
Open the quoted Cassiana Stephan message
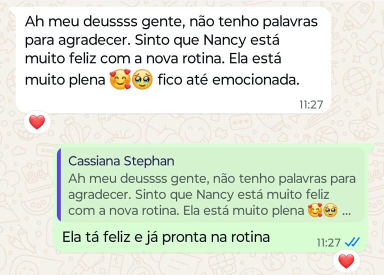pyautogui.click(x=211, y=184)
